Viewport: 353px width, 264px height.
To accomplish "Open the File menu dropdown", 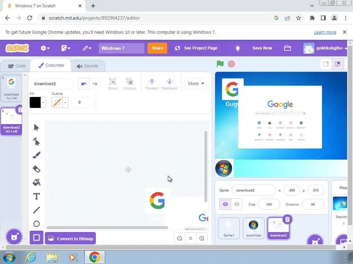I will tap(66, 48).
